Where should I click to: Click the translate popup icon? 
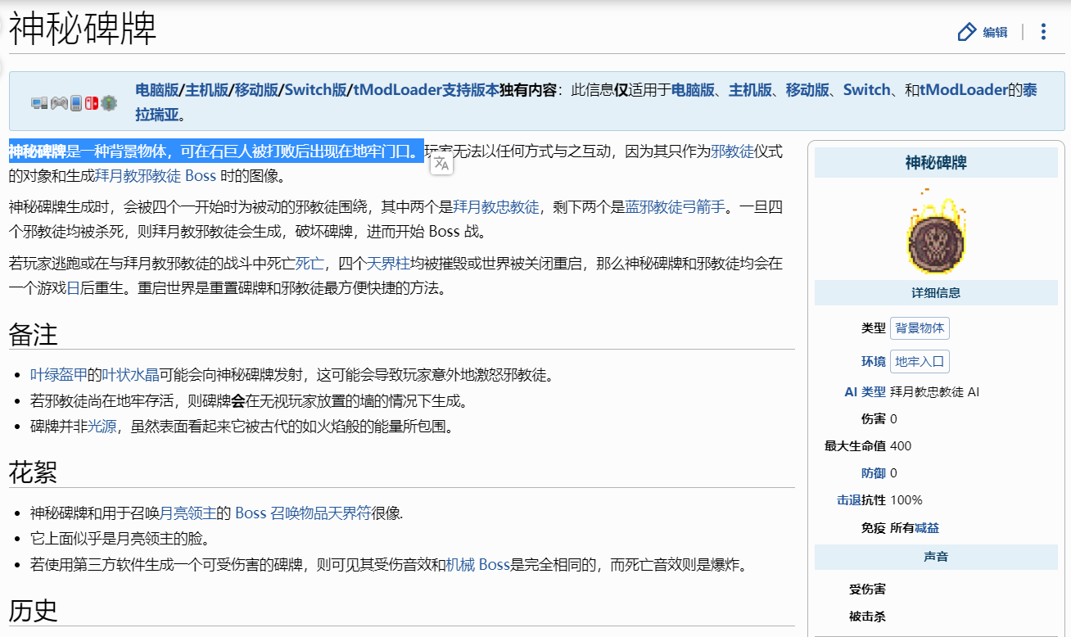click(x=441, y=163)
